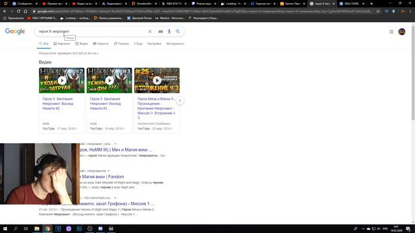Expand options for first result URL
Screen dimensions: 415x233
pos(115,144)
